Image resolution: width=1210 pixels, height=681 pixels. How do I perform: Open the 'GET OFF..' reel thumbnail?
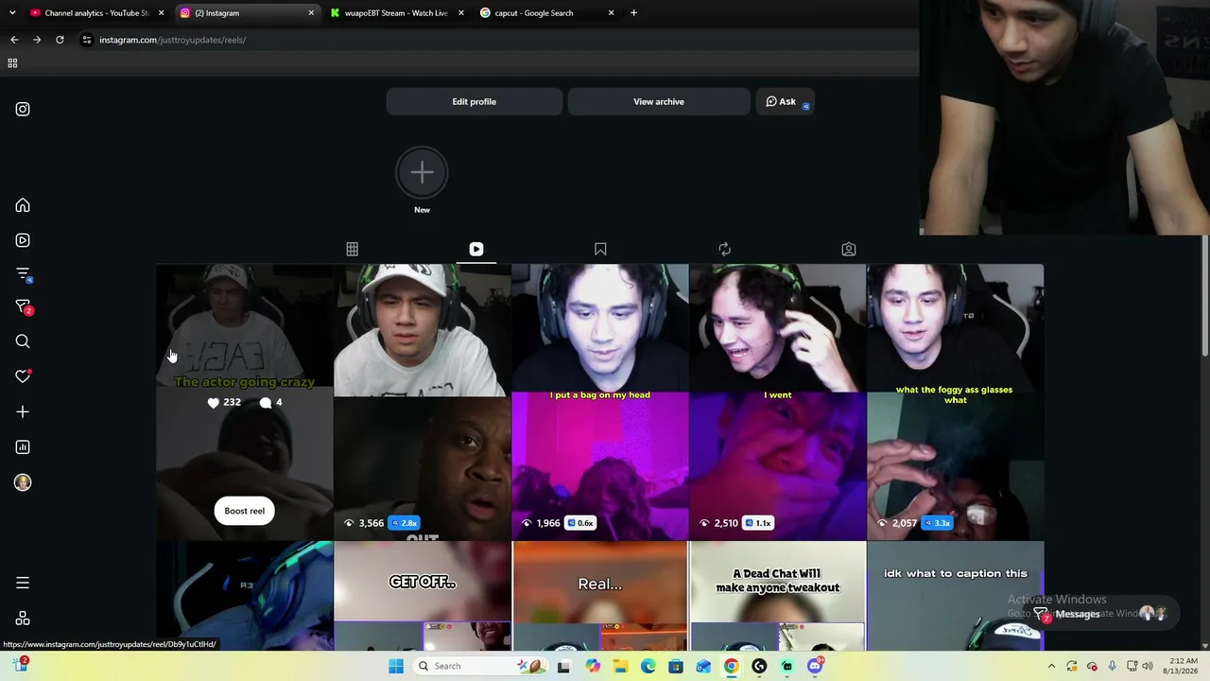click(423, 596)
